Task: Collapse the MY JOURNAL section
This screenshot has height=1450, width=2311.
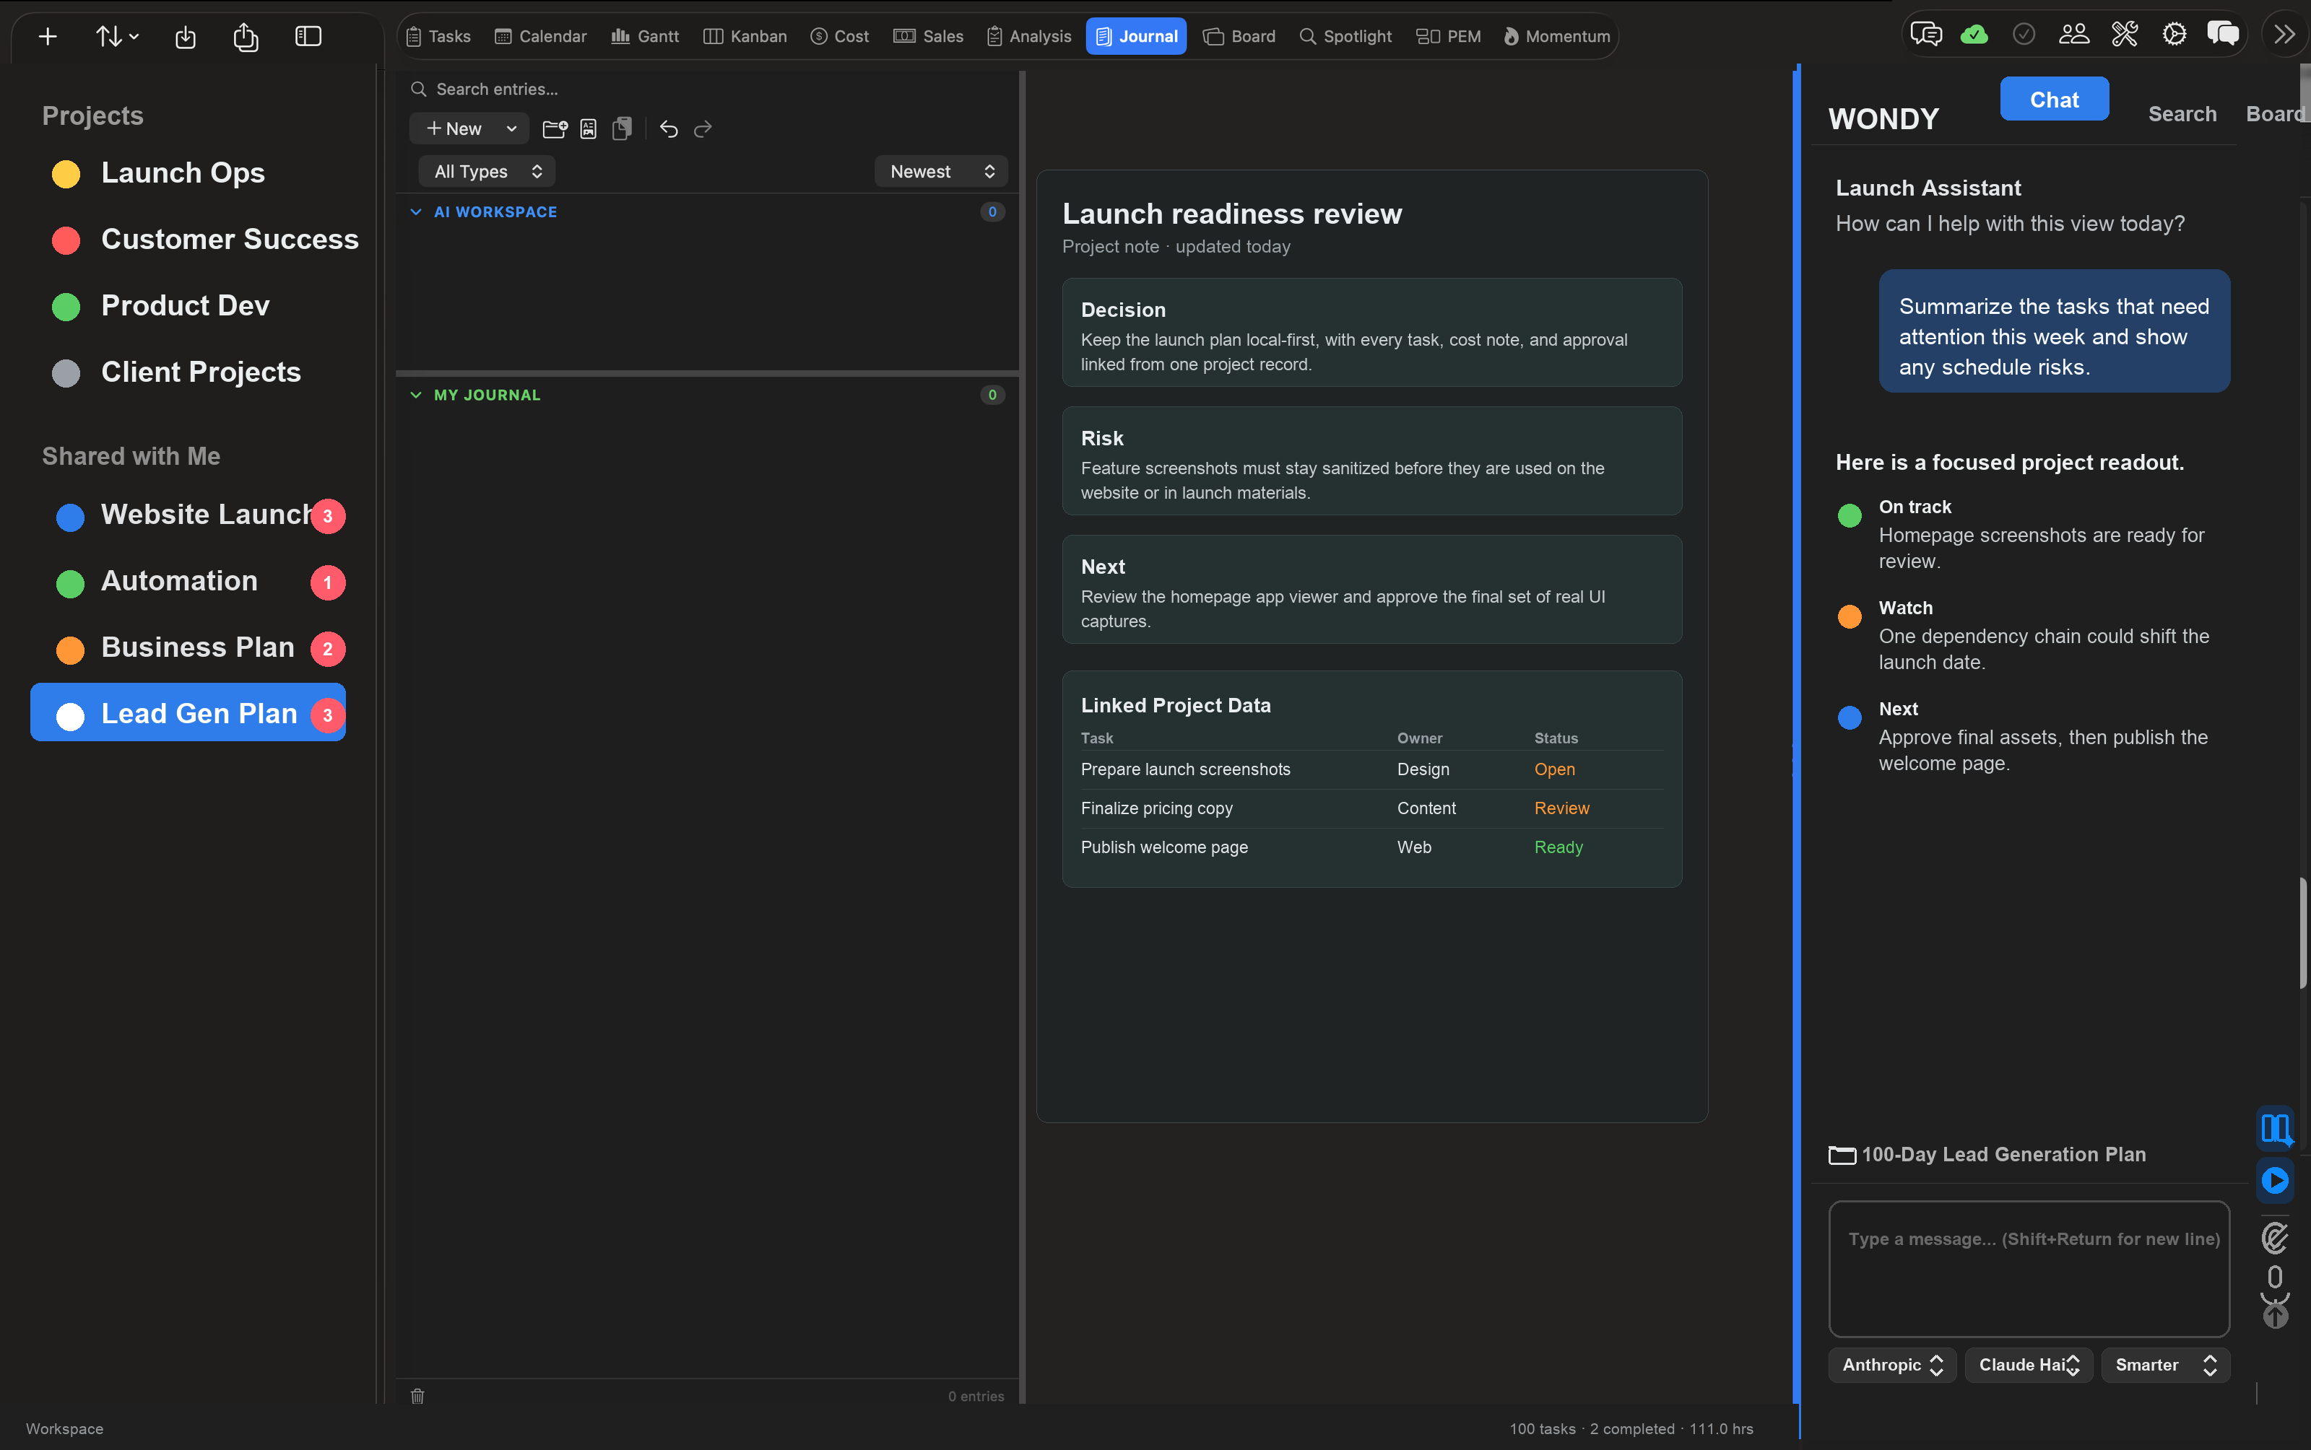Action: (415, 395)
